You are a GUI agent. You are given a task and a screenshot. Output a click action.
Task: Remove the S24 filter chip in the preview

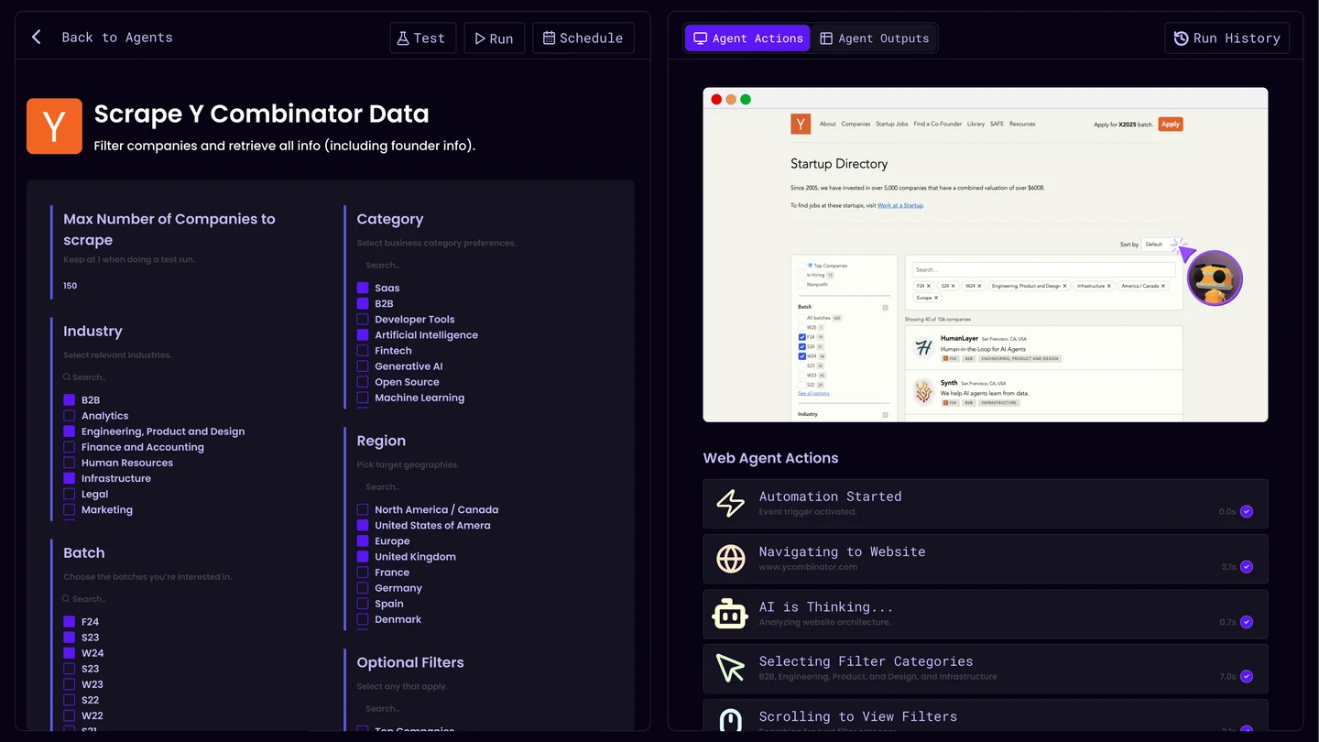(954, 286)
